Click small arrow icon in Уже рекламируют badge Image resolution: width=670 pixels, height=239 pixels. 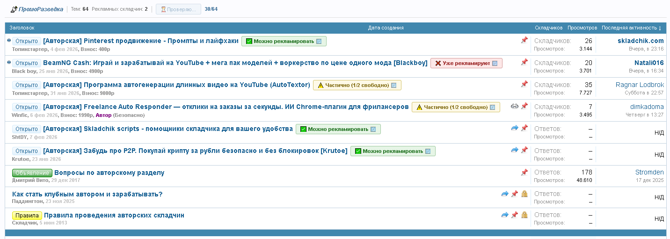click(x=495, y=63)
